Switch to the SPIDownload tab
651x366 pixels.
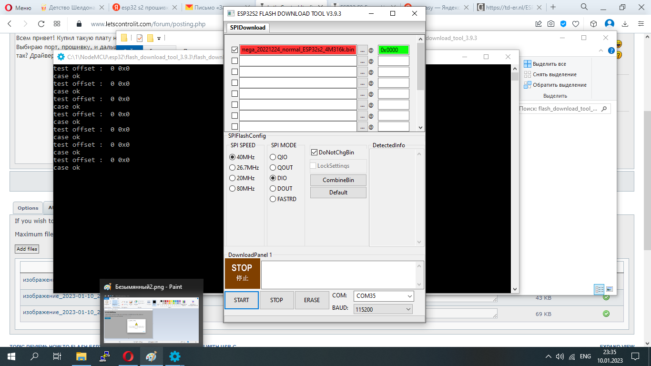248,28
